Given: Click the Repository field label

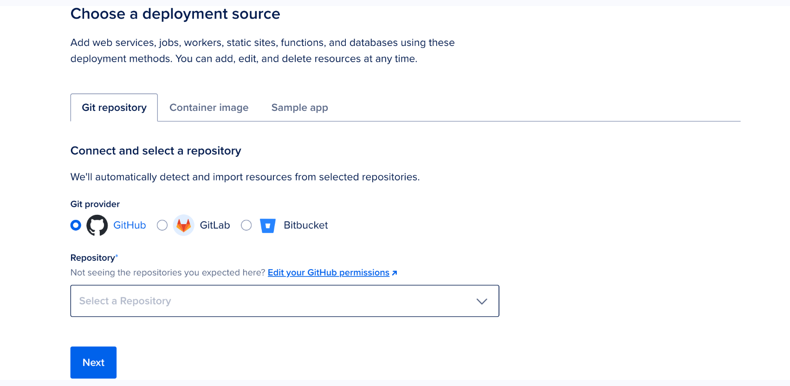Looking at the screenshot, I should click(x=93, y=258).
